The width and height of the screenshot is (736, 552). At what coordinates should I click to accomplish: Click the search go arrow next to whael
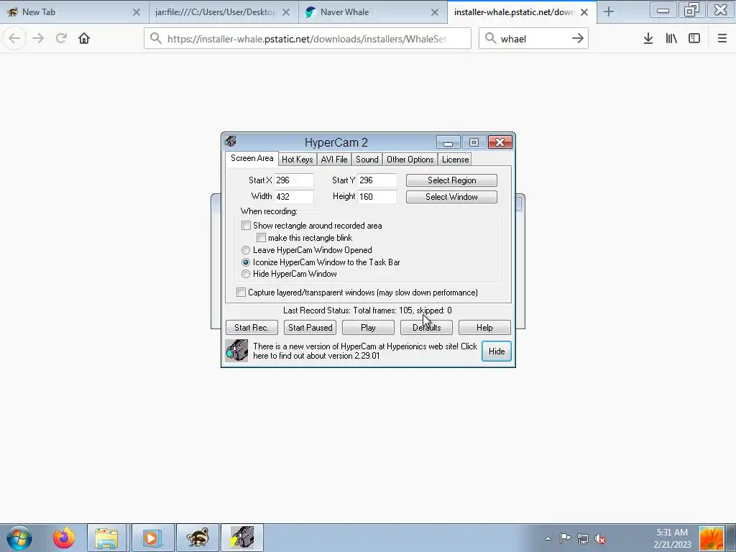coord(578,39)
